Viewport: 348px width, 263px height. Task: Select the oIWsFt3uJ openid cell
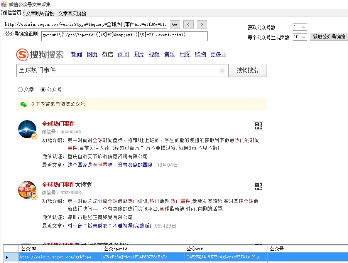point(143,257)
